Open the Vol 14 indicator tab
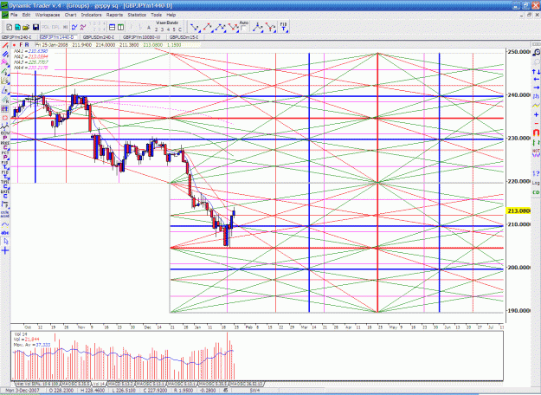This screenshot has height=395, width=541. (99, 384)
